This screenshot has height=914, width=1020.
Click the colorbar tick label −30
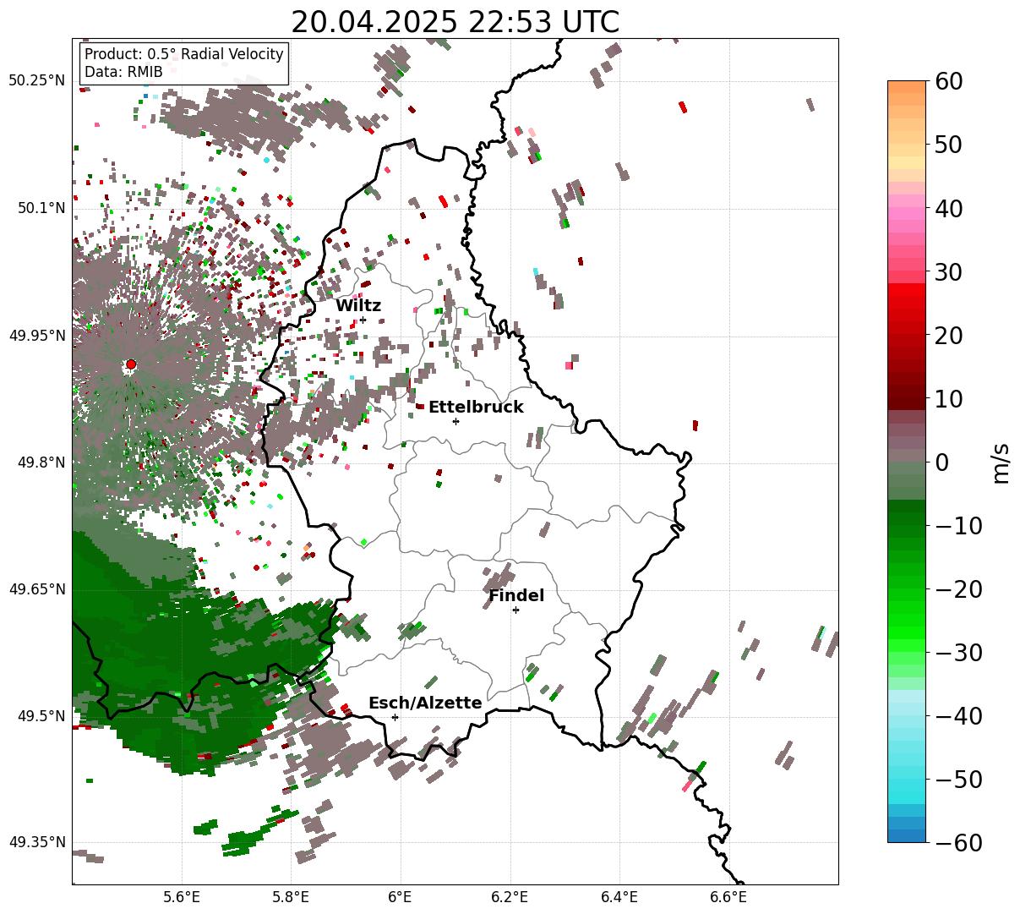click(x=957, y=652)
